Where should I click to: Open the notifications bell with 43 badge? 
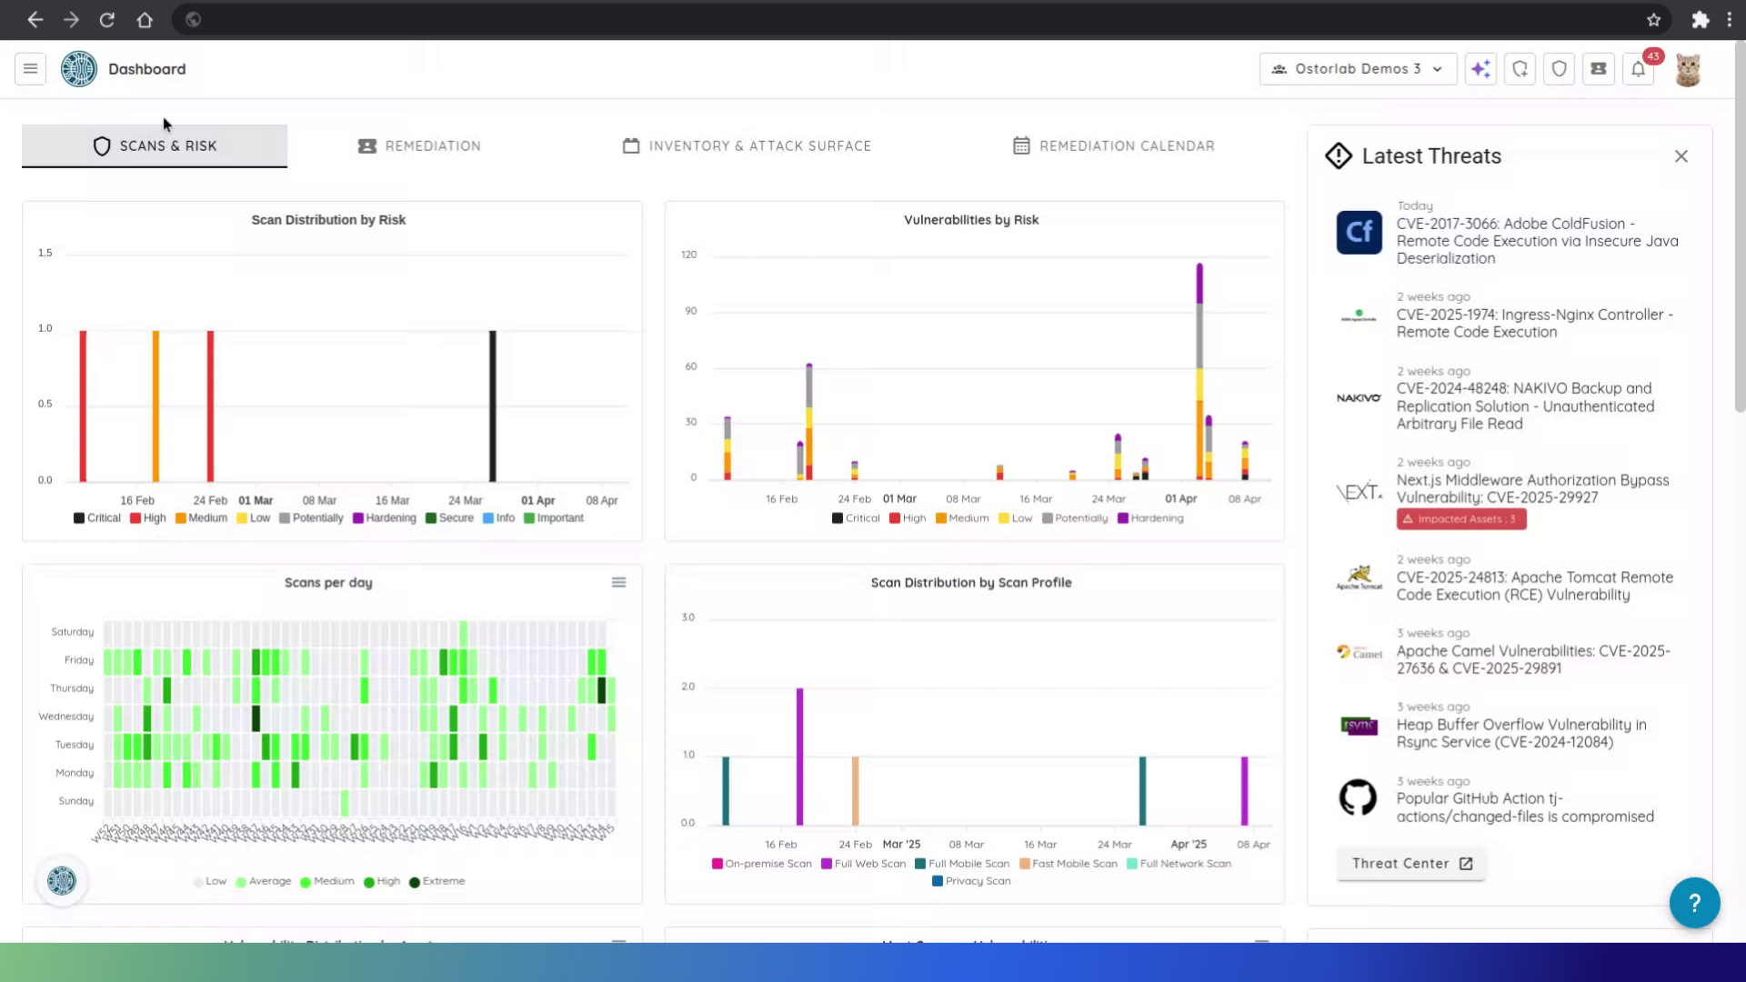click(1638, 69)
